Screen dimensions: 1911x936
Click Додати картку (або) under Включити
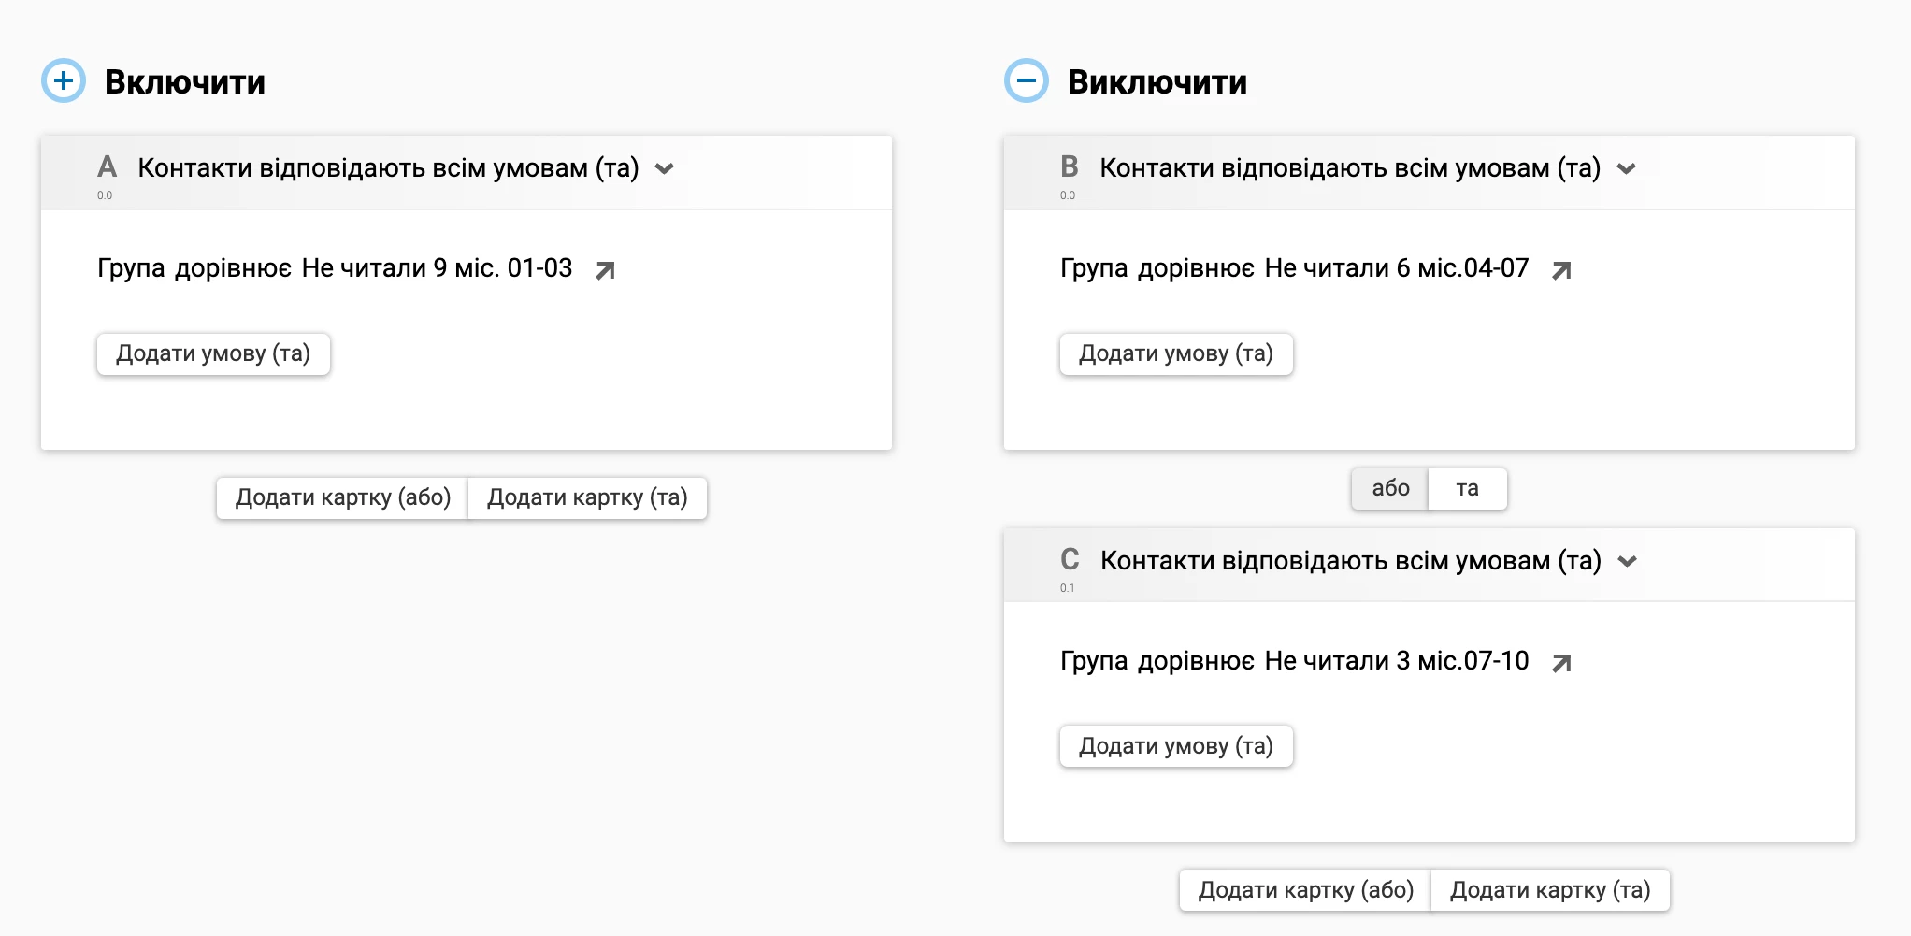point(342,497)
